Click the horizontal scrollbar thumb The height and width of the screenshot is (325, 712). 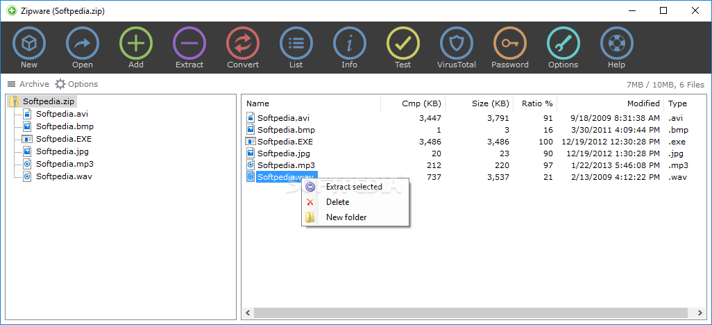pos(471,312)
